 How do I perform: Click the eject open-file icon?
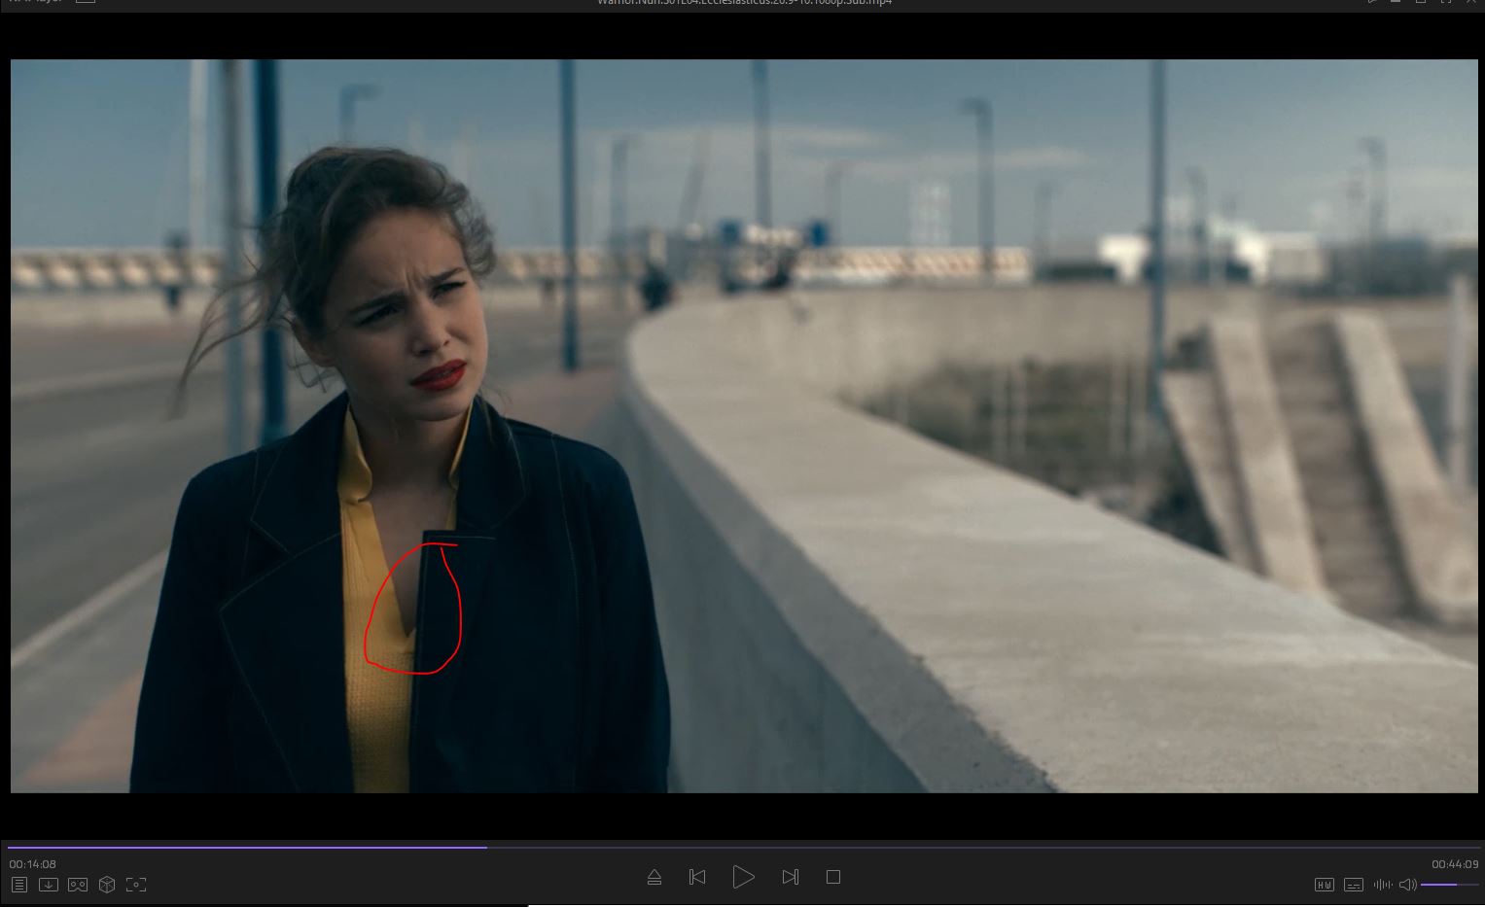click(x=654, y=878)
